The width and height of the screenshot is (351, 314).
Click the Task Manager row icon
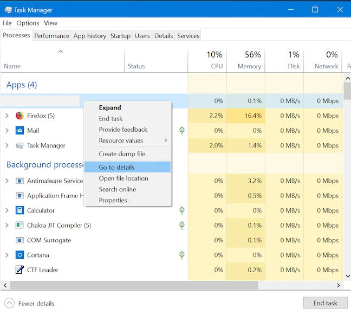[x=19, y=145]
